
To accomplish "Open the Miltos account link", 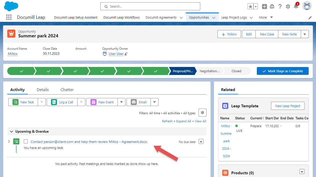I will 12,54.
